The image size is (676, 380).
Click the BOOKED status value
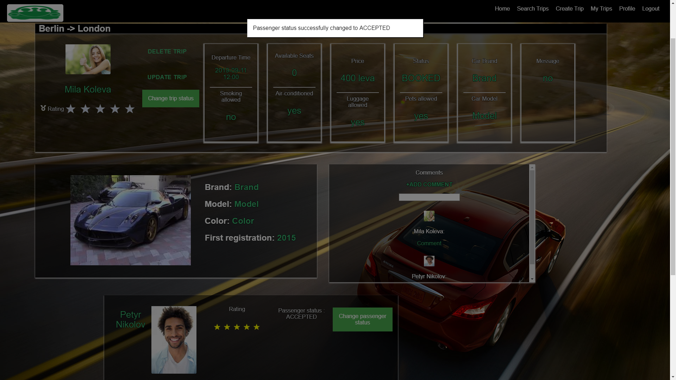point(421,78)
